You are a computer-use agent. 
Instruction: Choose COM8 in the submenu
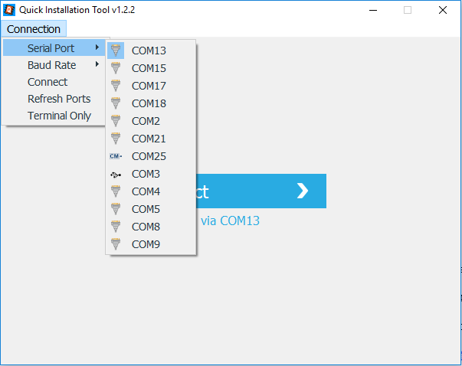click(146, 227)
